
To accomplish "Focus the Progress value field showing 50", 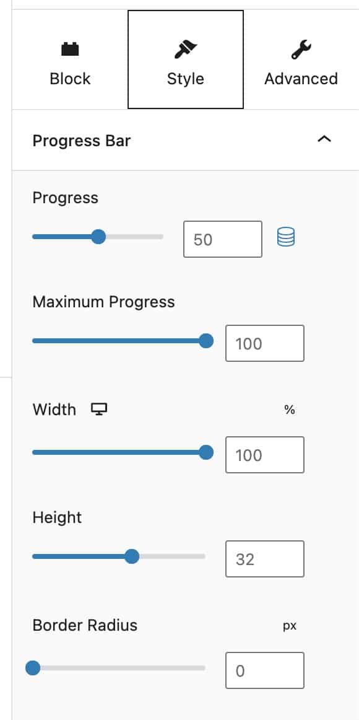I will (x=223, y=239).
